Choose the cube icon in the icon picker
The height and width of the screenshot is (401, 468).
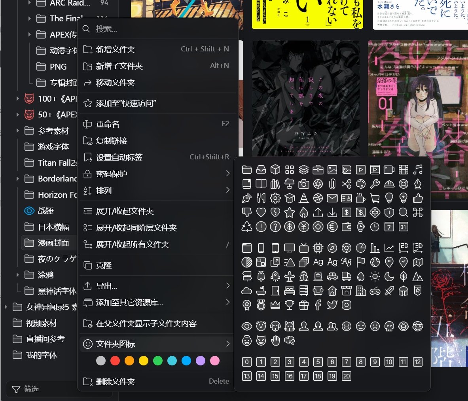coord(275,170)
